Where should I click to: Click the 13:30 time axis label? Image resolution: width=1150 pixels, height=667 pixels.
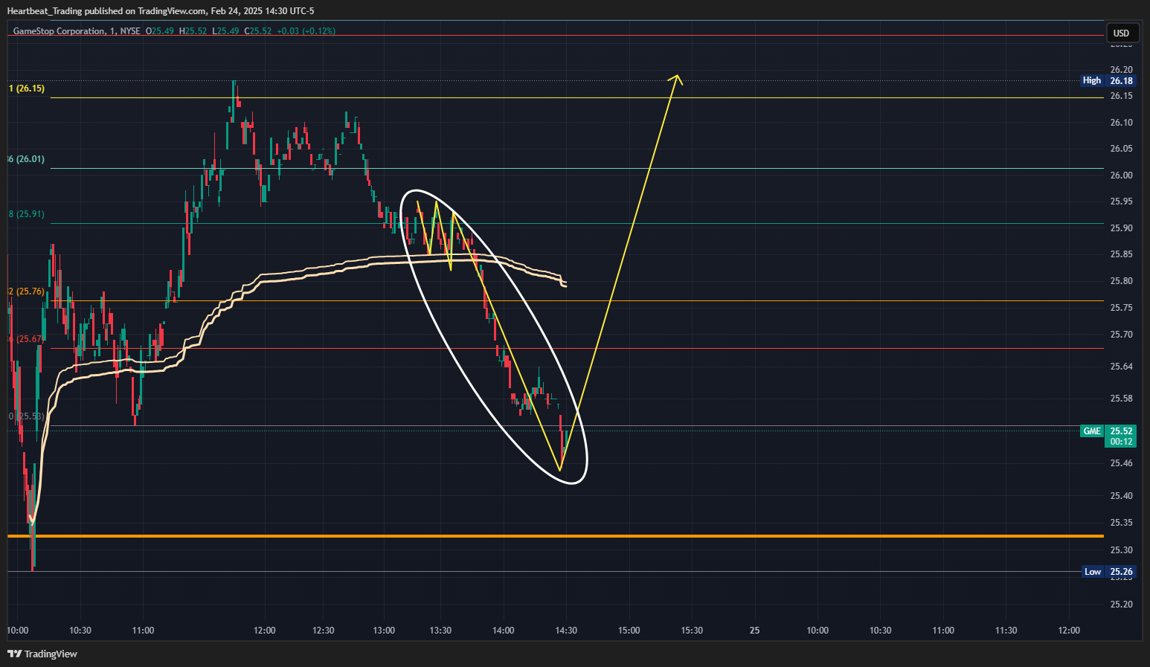click(440, 631)
